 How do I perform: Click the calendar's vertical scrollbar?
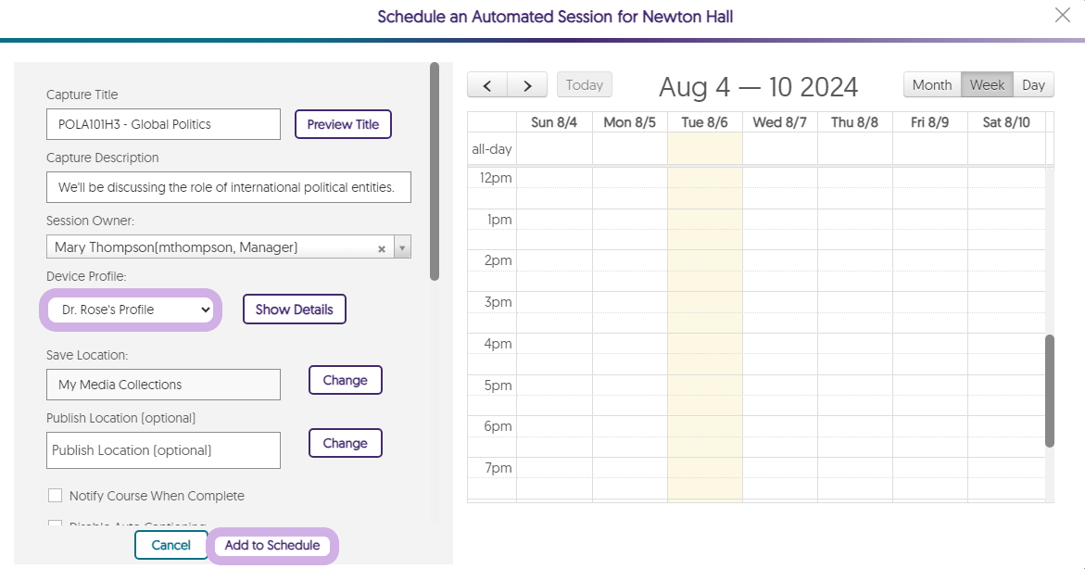coord(1050,389)
